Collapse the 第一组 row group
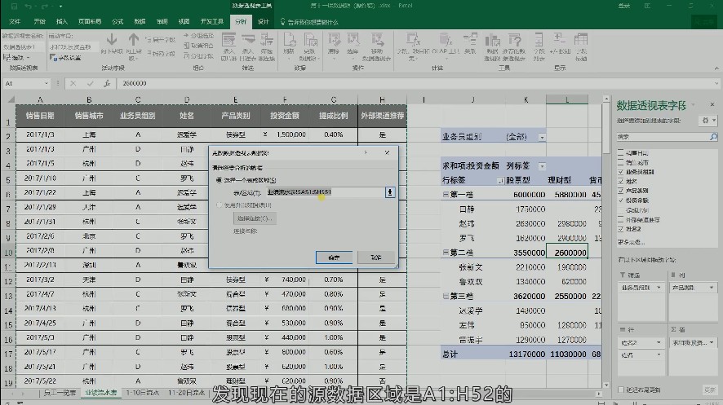This screenshot has height=405, width=723. point(446,195)
